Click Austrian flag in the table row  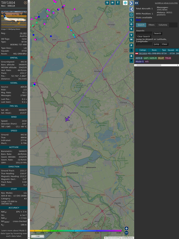[x=137, y=53]
